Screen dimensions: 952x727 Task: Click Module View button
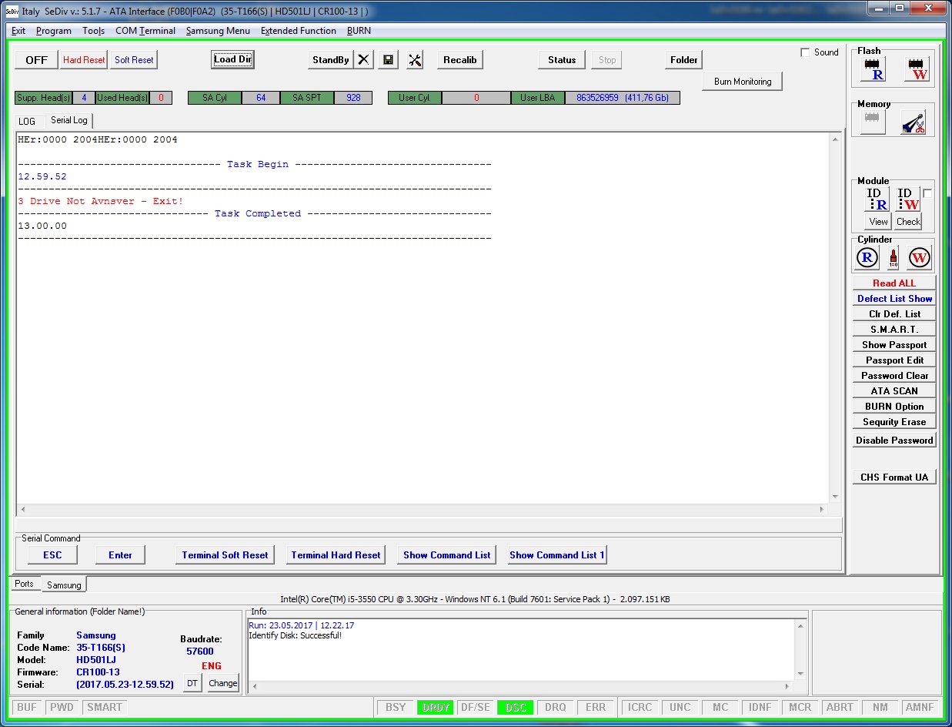pyautogui.click(x=878, y=222)
